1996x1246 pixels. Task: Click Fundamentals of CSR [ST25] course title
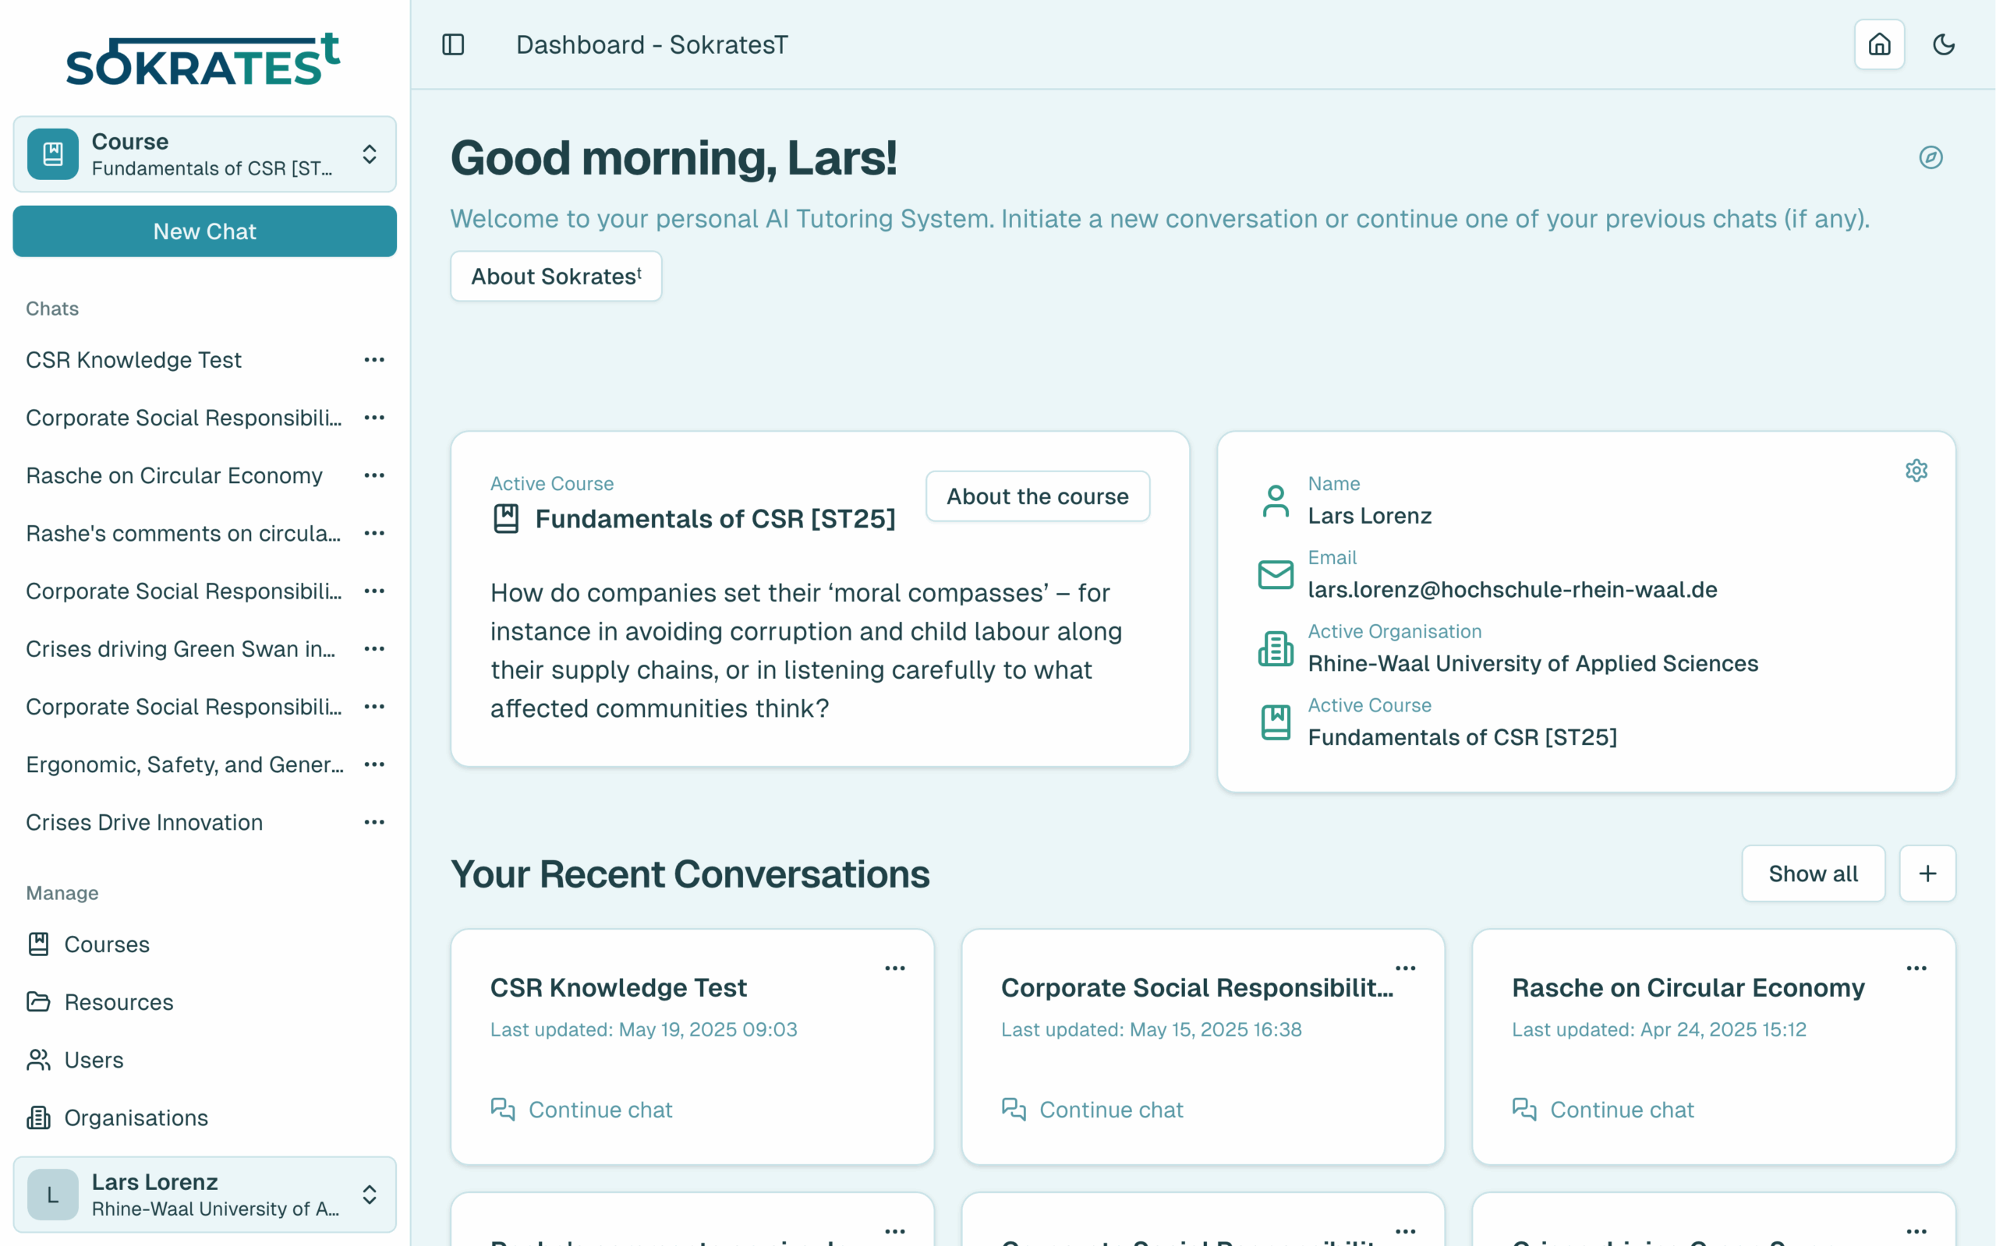click(715, 519)
